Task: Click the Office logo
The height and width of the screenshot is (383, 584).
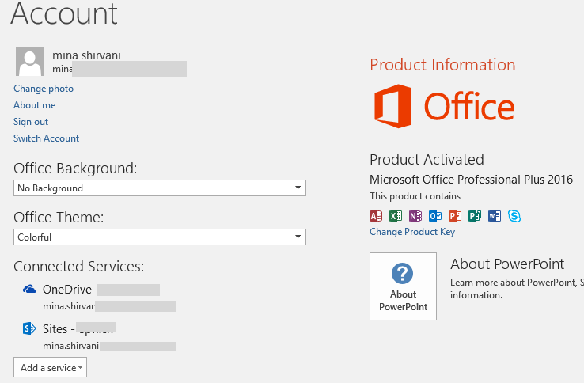Action: click(444, 106)
